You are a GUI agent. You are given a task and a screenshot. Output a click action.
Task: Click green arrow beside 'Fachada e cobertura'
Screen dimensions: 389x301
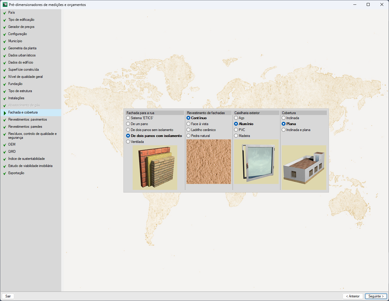tap(5, 113)
